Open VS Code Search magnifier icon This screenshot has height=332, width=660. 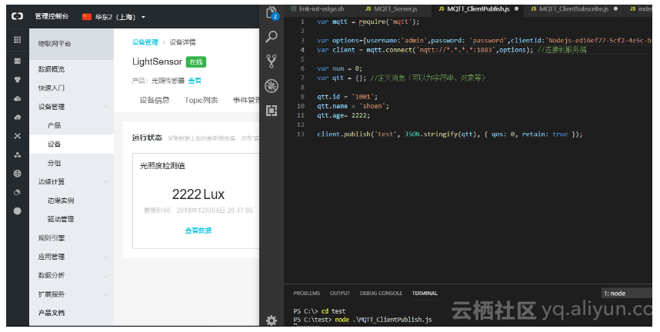(272, 37)
